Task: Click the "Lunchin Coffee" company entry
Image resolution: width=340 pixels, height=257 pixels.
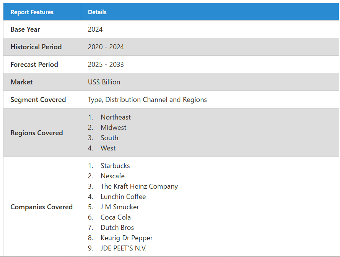Action: click(123, 197)
